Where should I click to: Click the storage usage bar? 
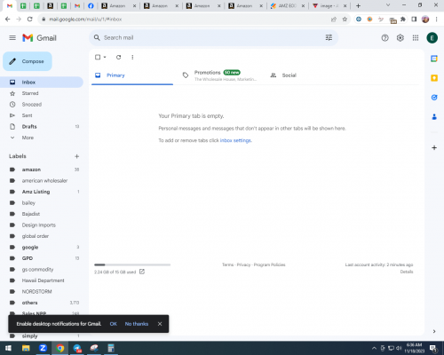click(132, 264)
